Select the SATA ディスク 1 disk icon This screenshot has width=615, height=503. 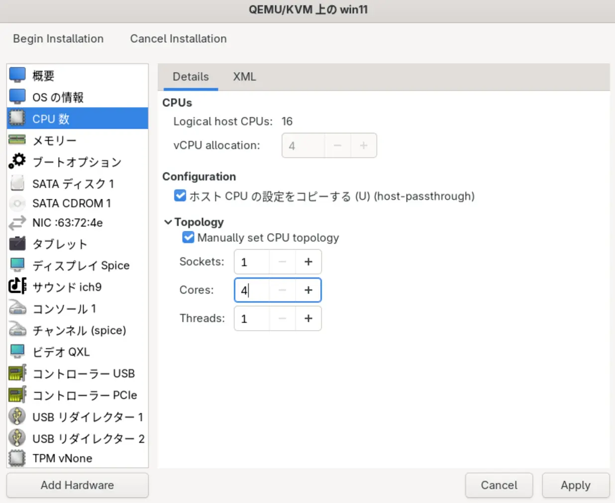tap(17, 183)
